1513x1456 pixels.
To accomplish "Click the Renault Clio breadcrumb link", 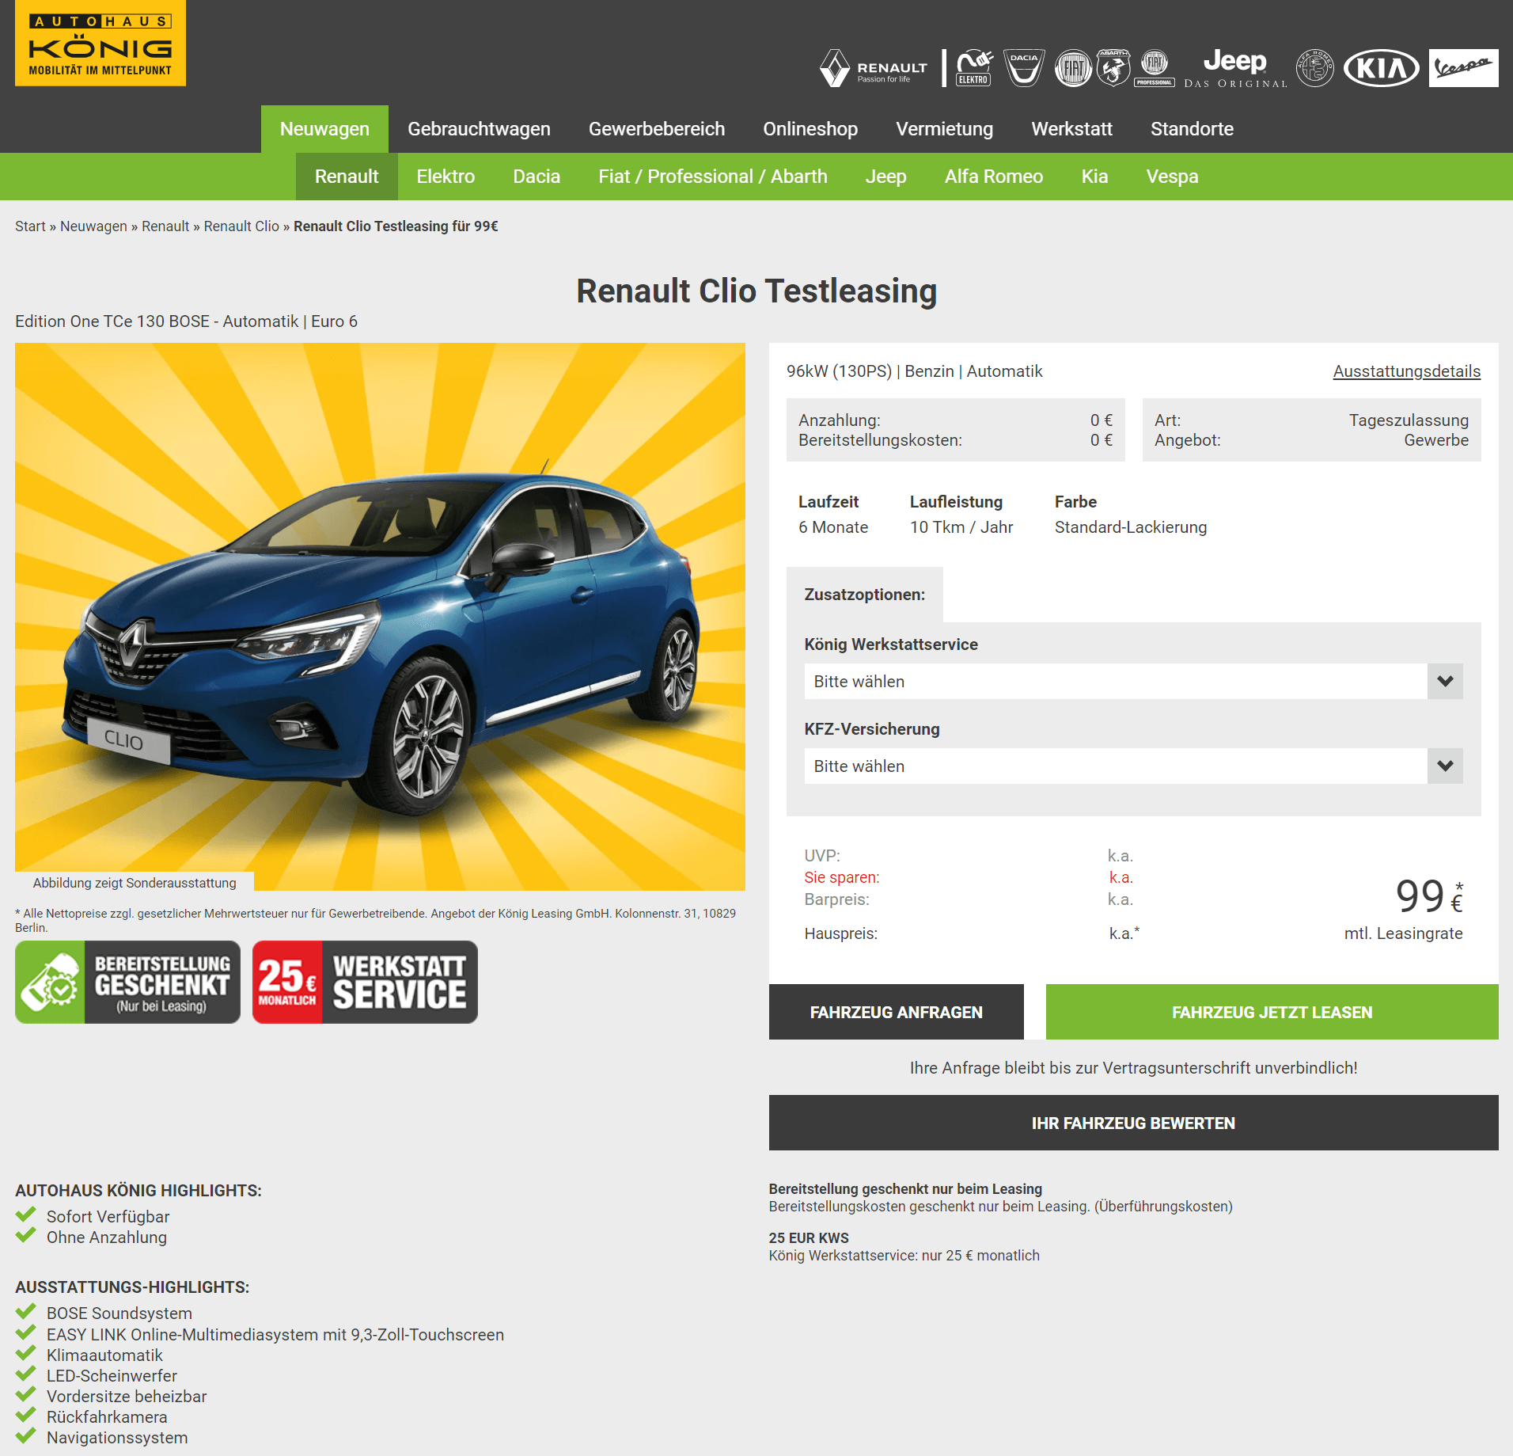I will (x=241, y=226).
